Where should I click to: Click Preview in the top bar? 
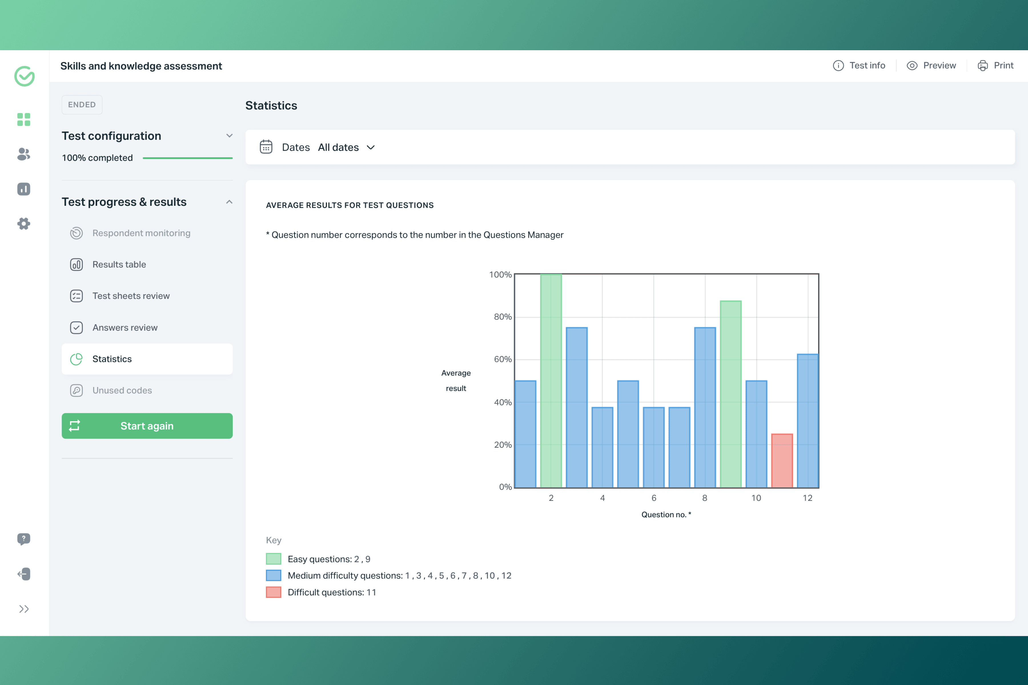click(x=931, y=66)
